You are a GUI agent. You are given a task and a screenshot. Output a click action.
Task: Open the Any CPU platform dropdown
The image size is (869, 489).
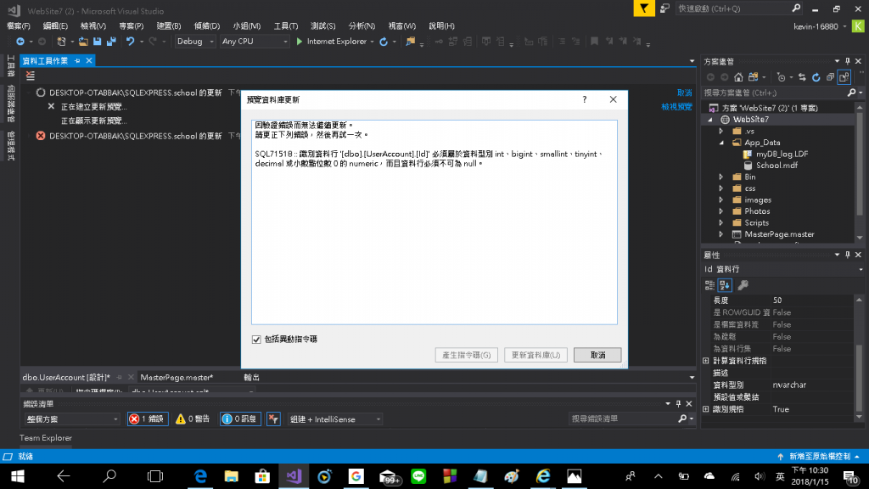coord(255,42)
